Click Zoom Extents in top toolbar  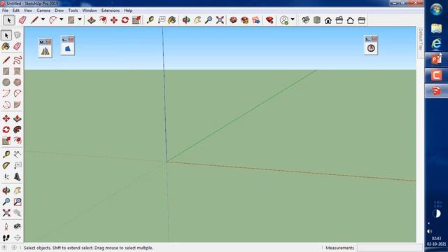tap(220, 20)
